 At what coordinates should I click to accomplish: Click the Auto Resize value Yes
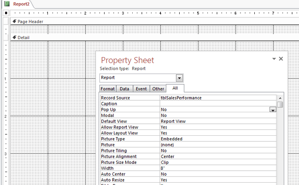[218, 180]
